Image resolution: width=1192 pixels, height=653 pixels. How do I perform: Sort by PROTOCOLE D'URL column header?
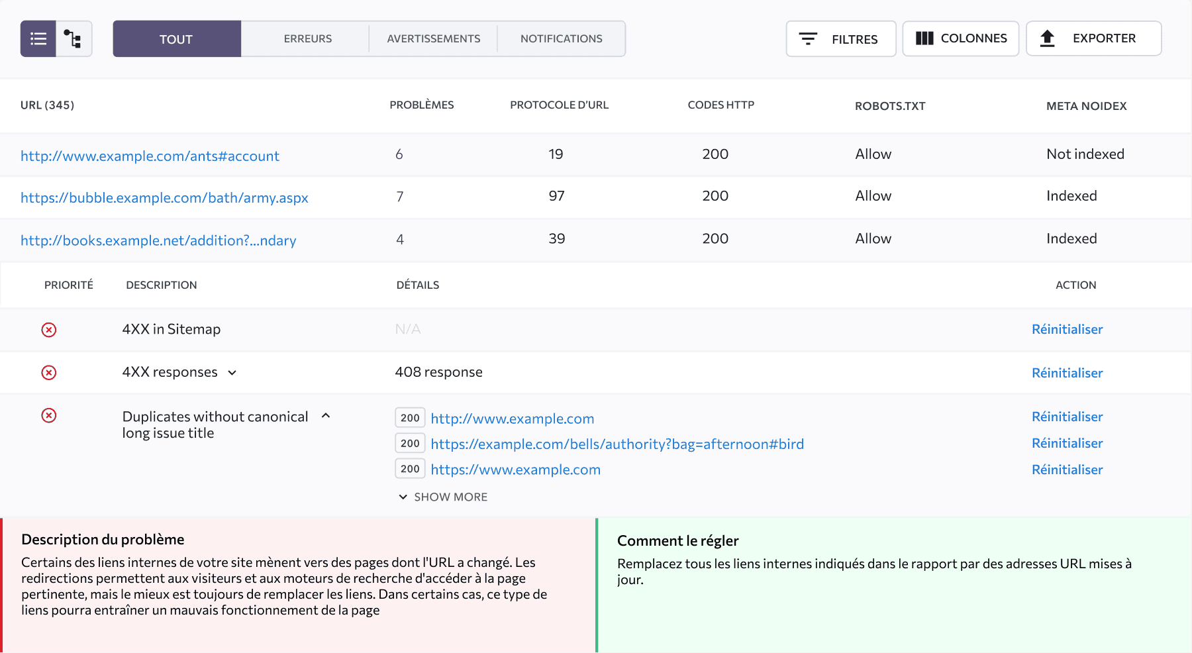[560, 105]
